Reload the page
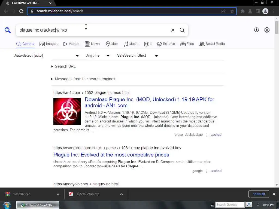279x209 pixels. tap(21, 11)
